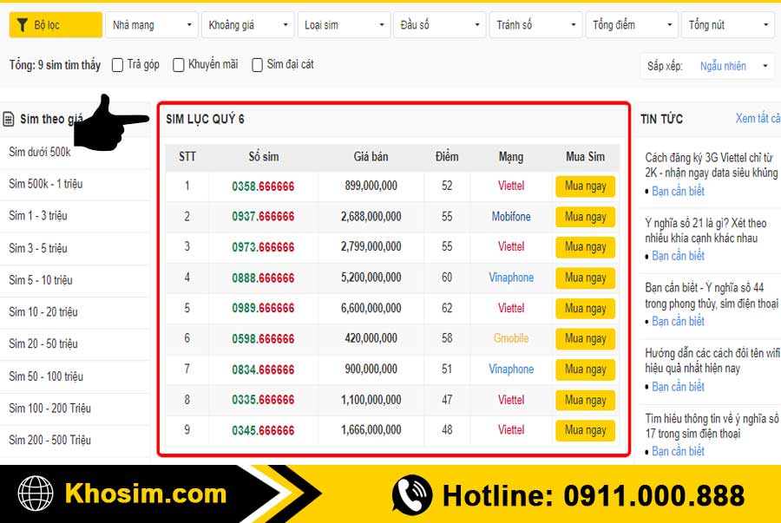Open the Tổng điểm dropdown
The width and height of the screenshot is (781, 523).
631,25
